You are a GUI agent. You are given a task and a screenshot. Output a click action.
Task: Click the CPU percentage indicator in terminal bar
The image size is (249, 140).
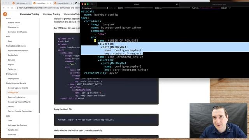point(121,8)
